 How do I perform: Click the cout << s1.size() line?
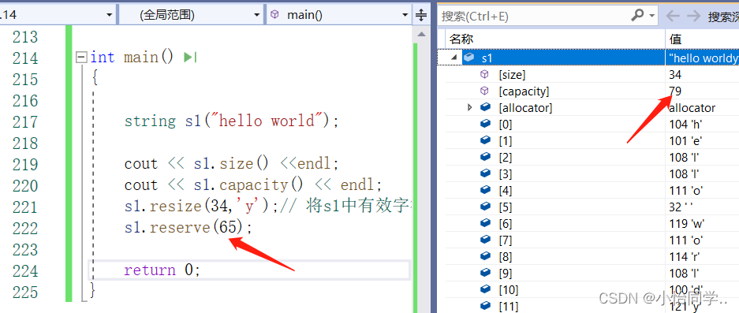coord(231,163)
